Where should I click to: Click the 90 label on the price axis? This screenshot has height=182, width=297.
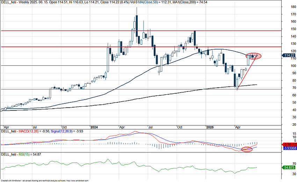pyautogui.click(x=294, y=73)
